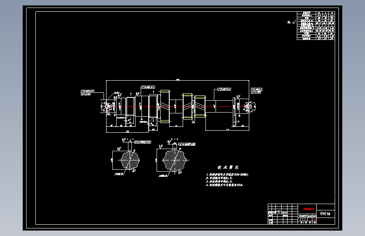Viewport: 365px width, 236px height.
Task: Select the 中间轴 title in the title block
Action: (325, 214)
